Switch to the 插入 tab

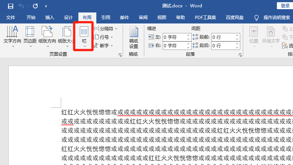49,17
